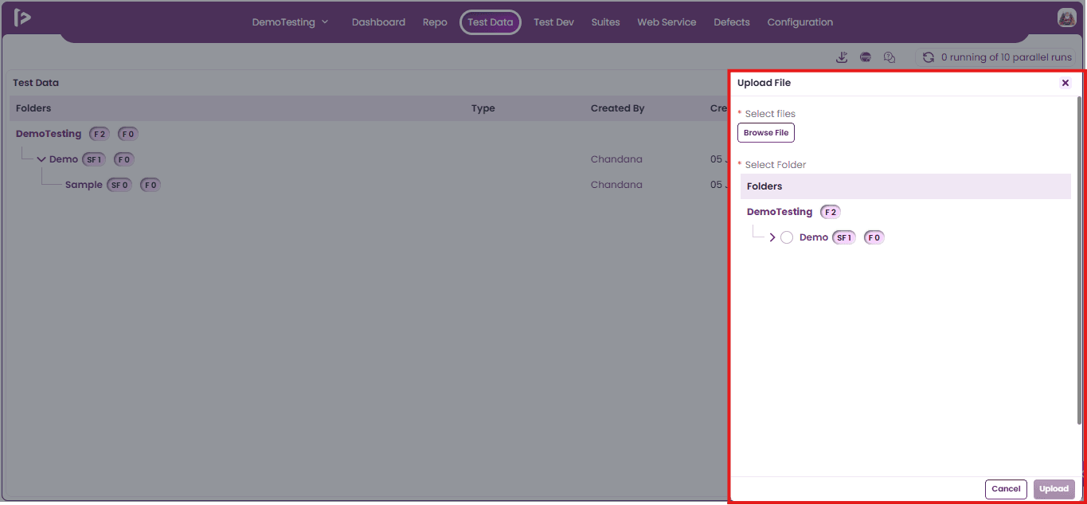Click the download client icon in toolbar
The image size is (1087, 505).
[842, 57]
